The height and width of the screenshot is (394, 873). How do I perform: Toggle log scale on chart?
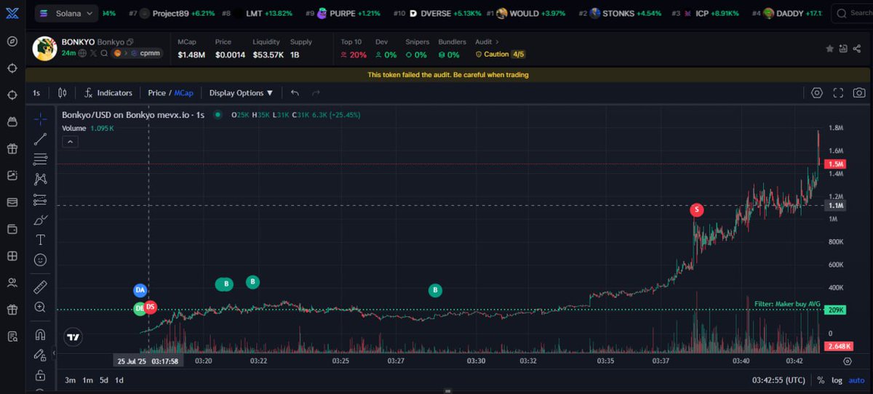pos(837,380)
